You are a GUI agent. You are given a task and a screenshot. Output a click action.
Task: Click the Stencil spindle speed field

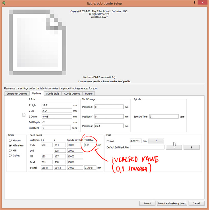click(x=75, y=168)
